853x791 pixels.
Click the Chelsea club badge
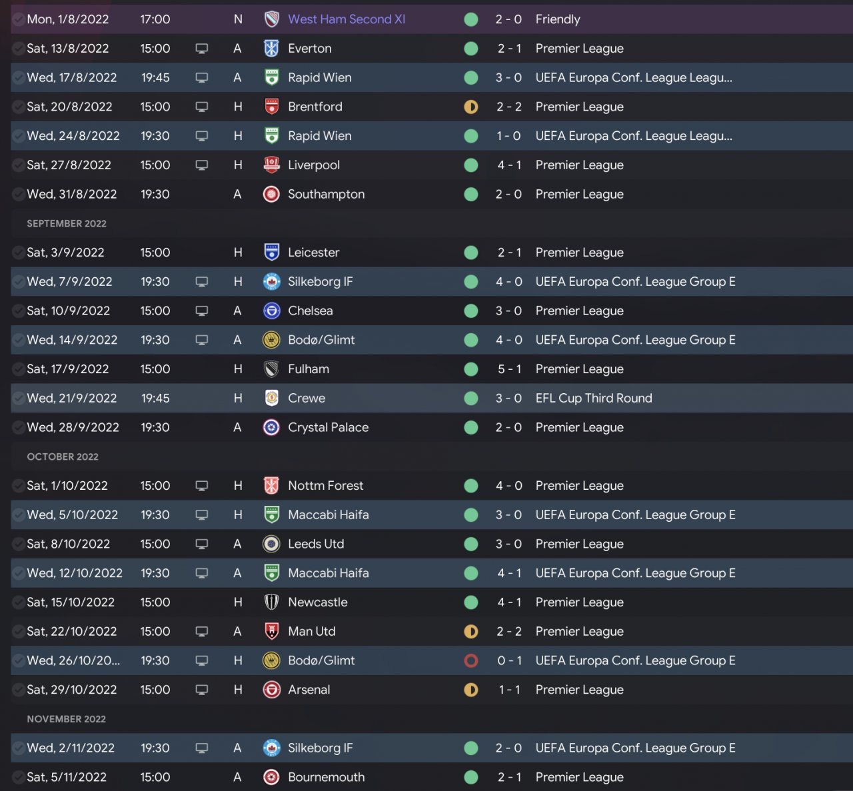tap(271, 311)
